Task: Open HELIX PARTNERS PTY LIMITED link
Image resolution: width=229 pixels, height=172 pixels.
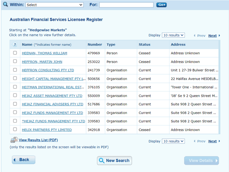Action: tap(47, 130)
